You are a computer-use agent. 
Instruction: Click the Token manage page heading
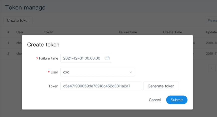(x=25, y=8)
